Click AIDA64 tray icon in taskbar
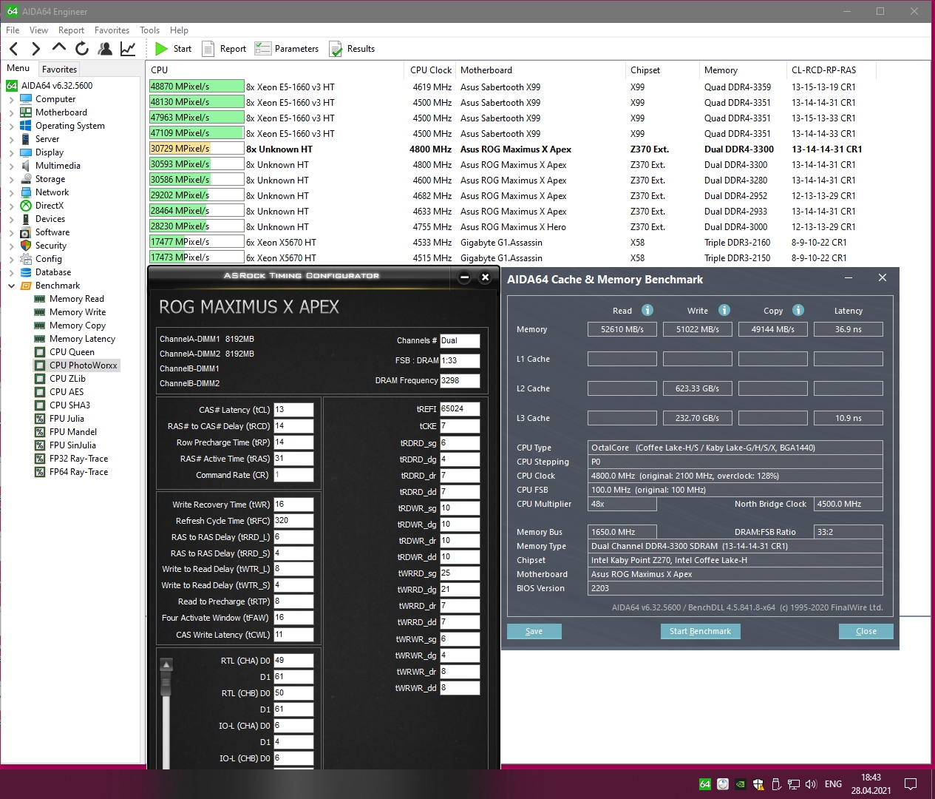The height and width of the screenshot is (799, 935). (705, 784)
